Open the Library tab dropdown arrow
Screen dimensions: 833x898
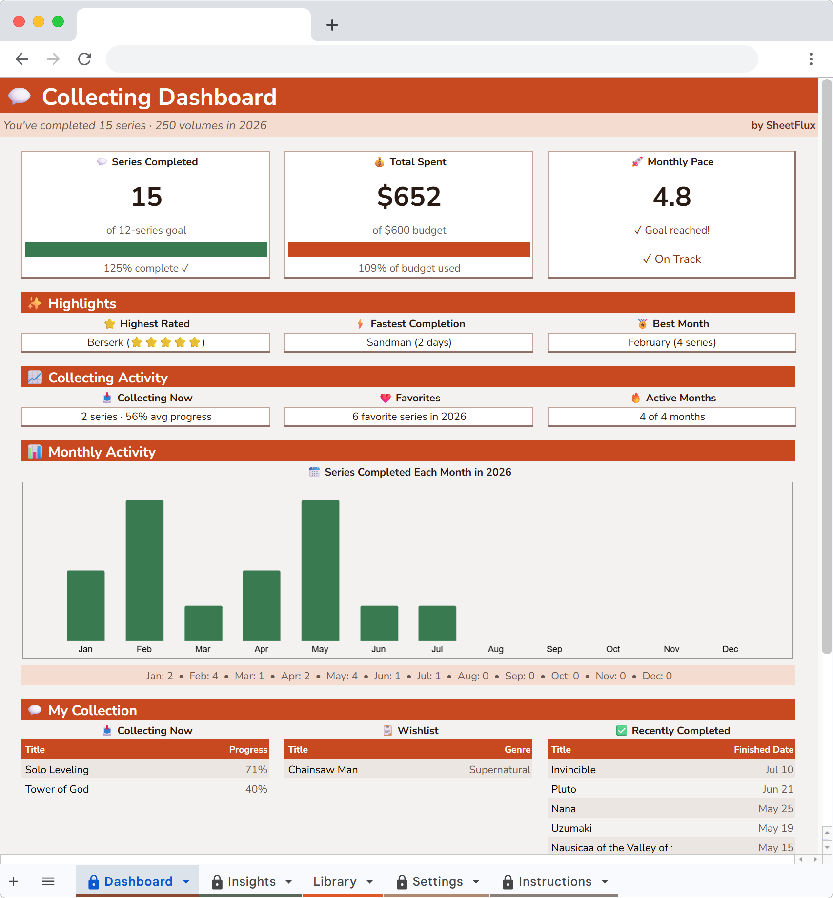369,881
